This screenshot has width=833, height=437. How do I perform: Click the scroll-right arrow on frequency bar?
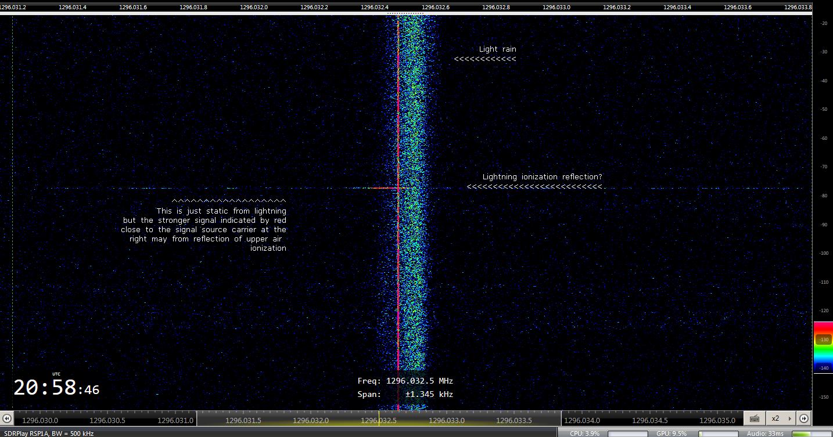803,418
